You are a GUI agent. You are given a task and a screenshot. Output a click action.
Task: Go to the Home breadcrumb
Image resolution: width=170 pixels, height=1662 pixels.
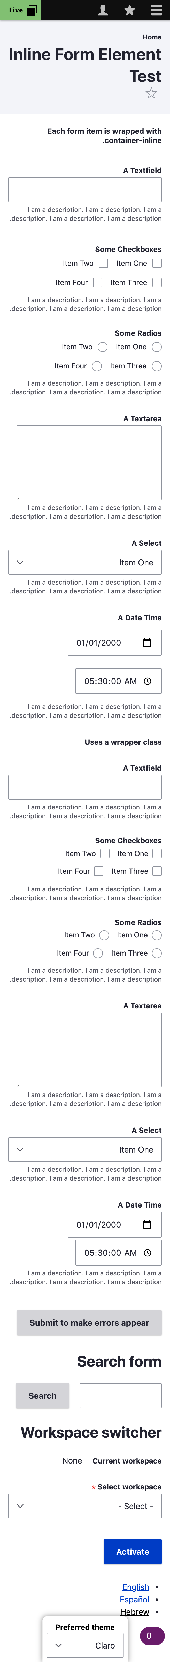point(152,37)
